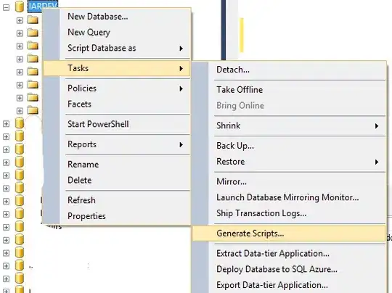
Task: Open the Shrink submenu arrow
Action: coord(377,126)
